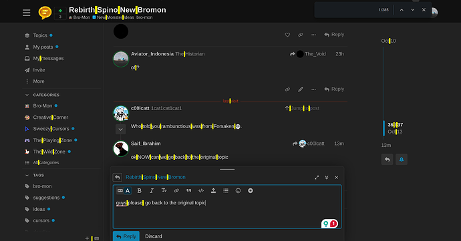Click the yellow forum logo

tap(45, 13)
